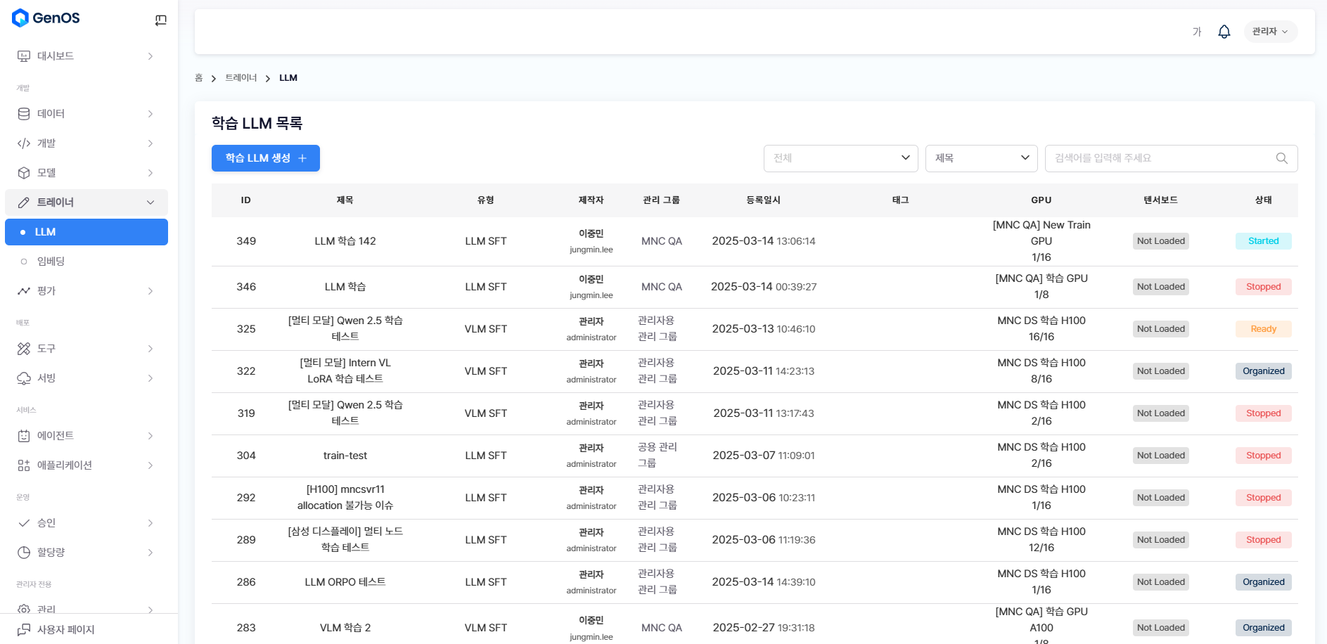Click the notification bell icon
Image resolution: width=1327 pixels, height=644 pixels.
(x=1224, y=32)
